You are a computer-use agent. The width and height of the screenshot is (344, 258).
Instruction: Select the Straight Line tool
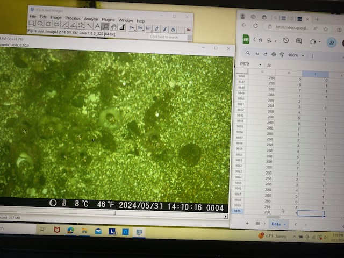(x=64, y=25)
